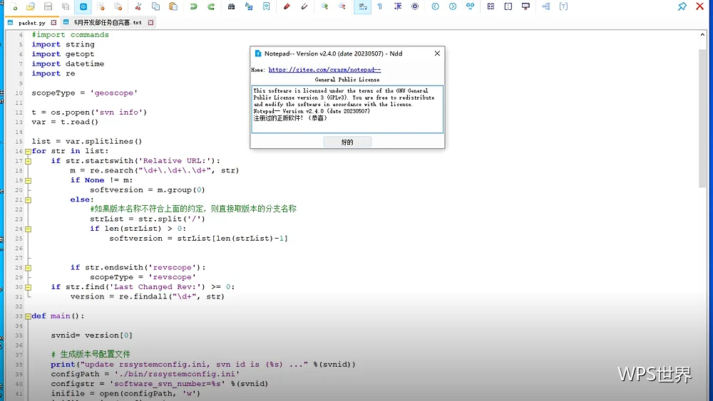Screen dimensions: 713x401
Task: Toggle the indent guide icon
Action: [x=398, y=6]
